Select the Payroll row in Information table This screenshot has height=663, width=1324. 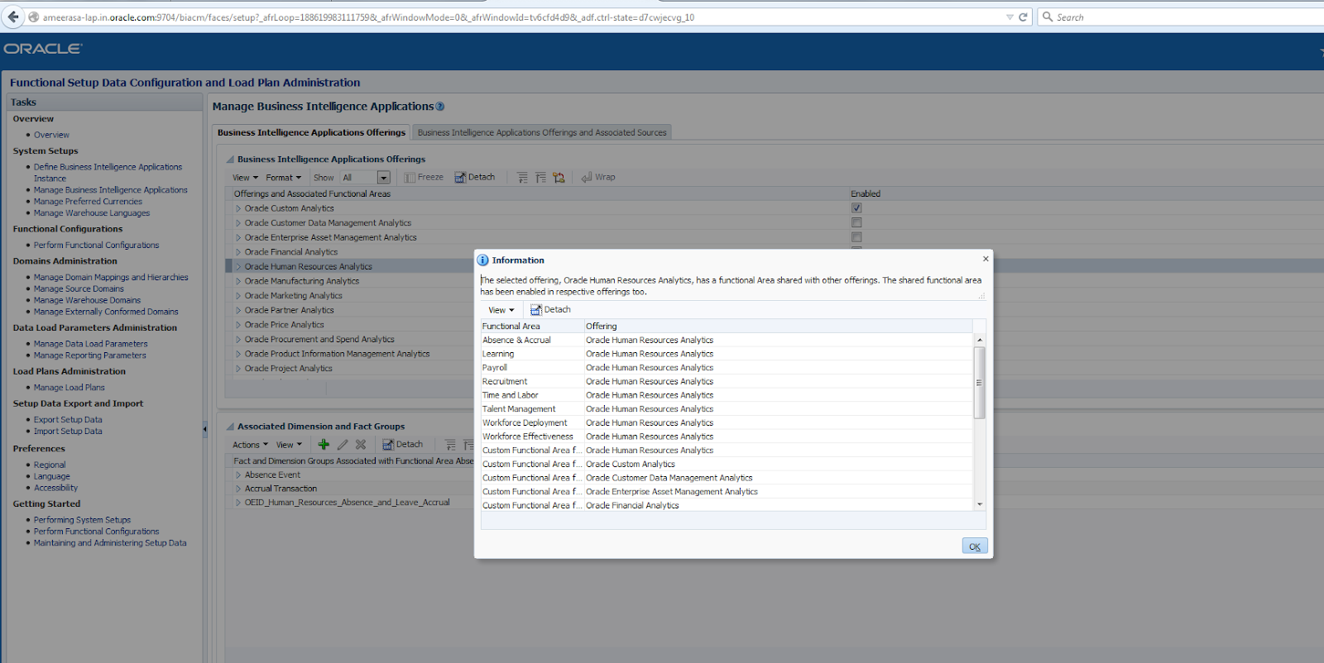tap(727, 368)
